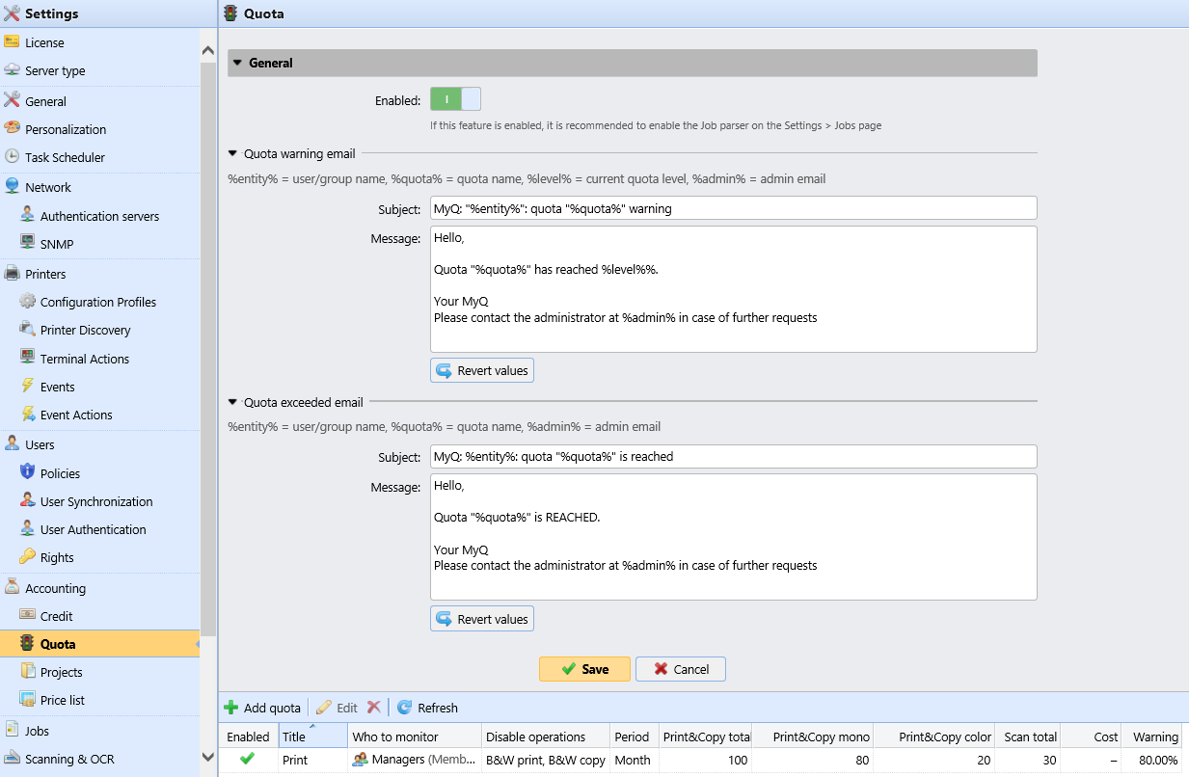Click the Save button
The height and width of the screenshot is (777, 1189).
click(584, 668)
